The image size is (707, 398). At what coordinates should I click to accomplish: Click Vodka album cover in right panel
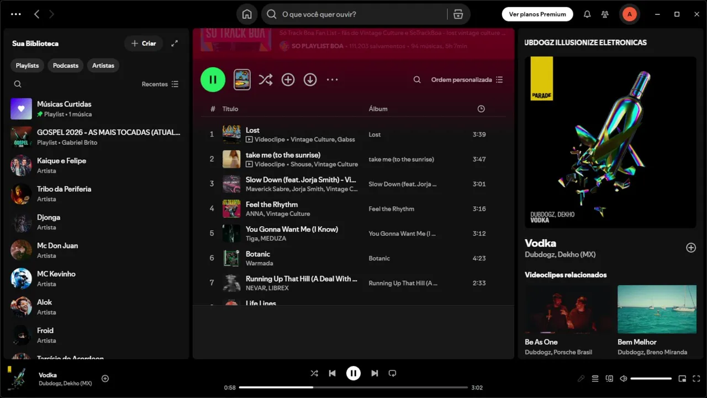point(610,142)
